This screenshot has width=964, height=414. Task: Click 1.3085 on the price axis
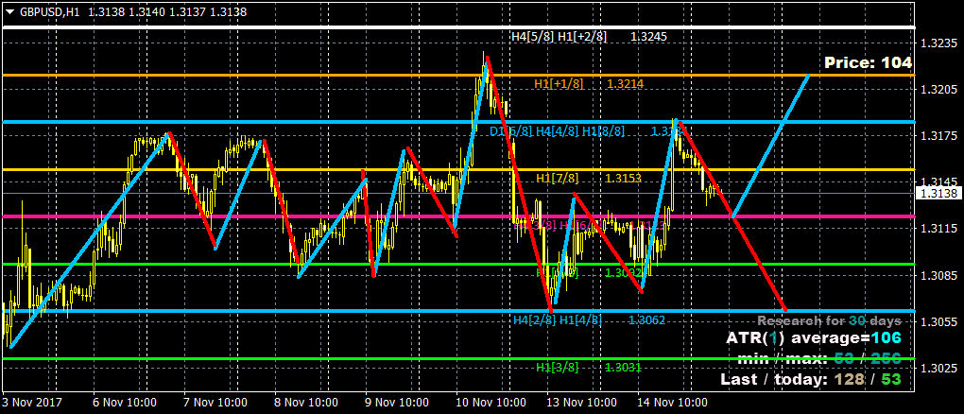[x=938, y=275]
